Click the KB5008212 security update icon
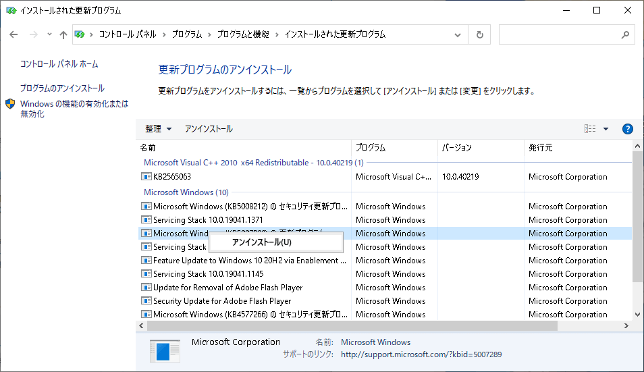 point(146,206)
